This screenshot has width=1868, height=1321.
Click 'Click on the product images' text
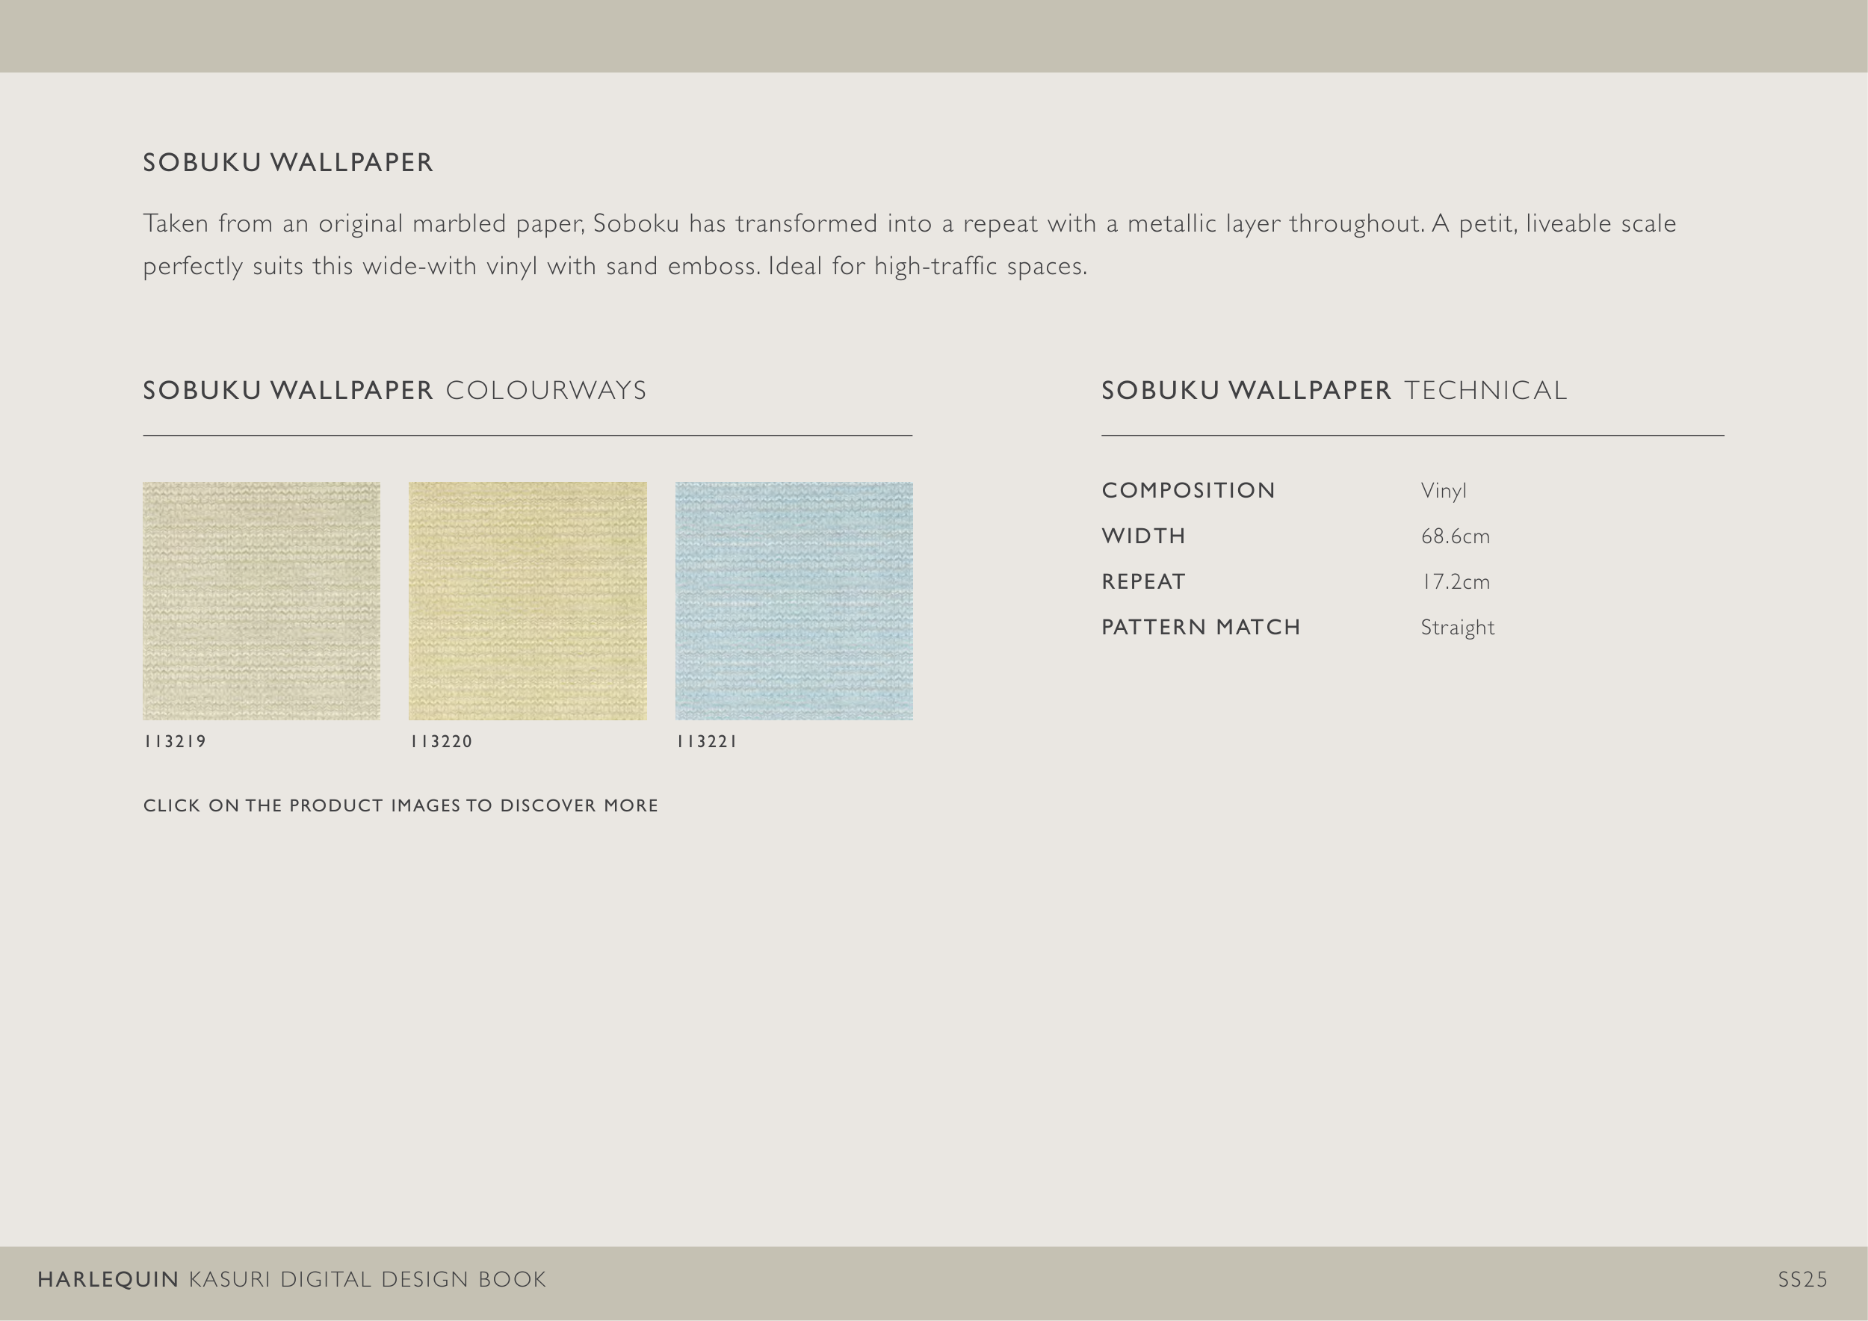(400, 805)
